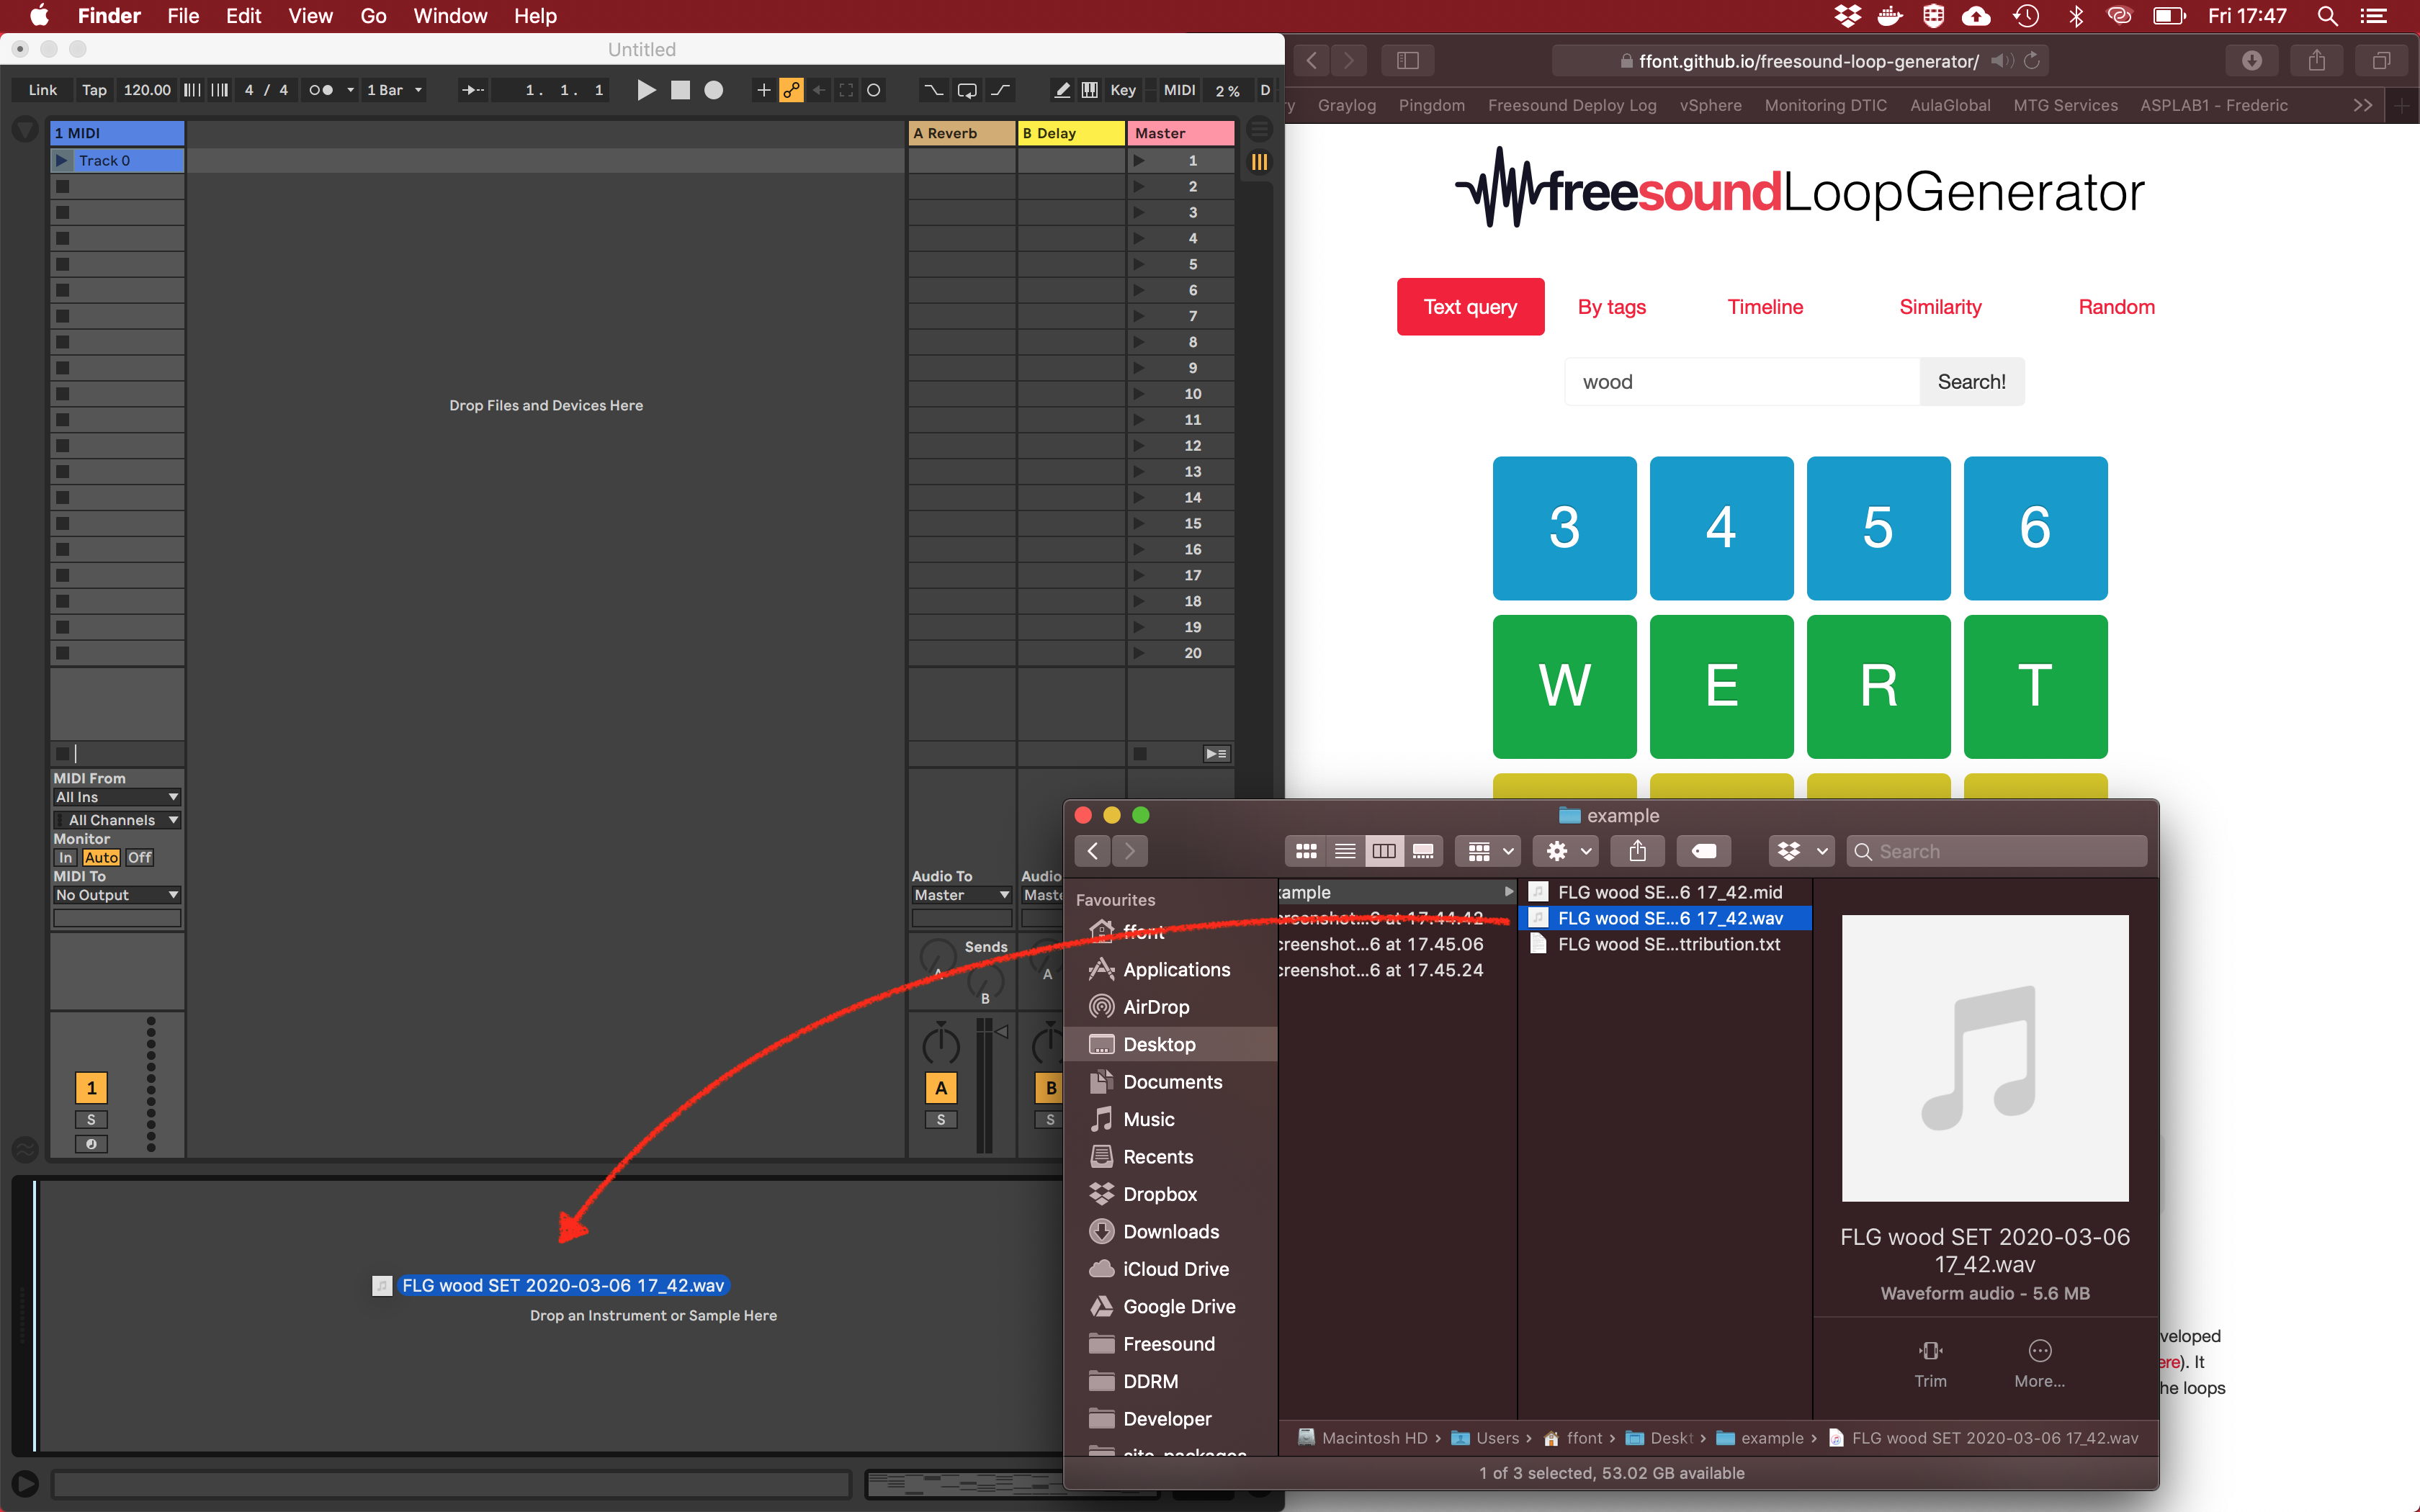Click the Arrangement Record circle button
Image resolution: width=2420 pixels, height=1512 pixels.
[713, 90]
